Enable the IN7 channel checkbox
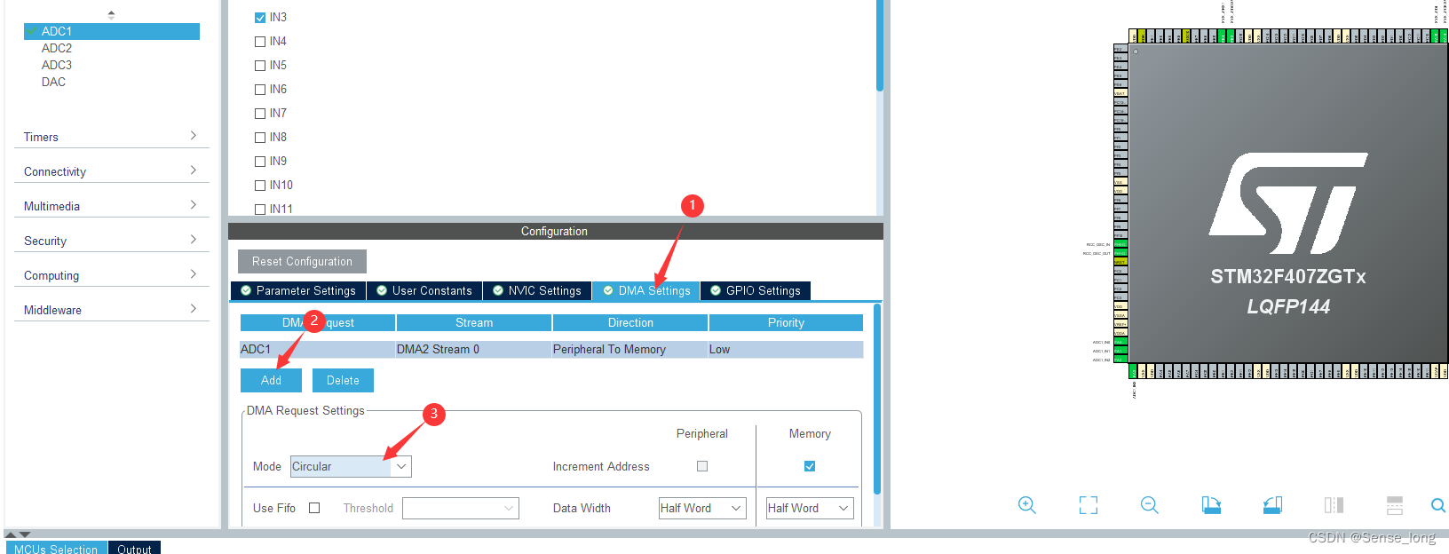The image size is (1449, 554). pyautogui.click(x=260, y=114)
